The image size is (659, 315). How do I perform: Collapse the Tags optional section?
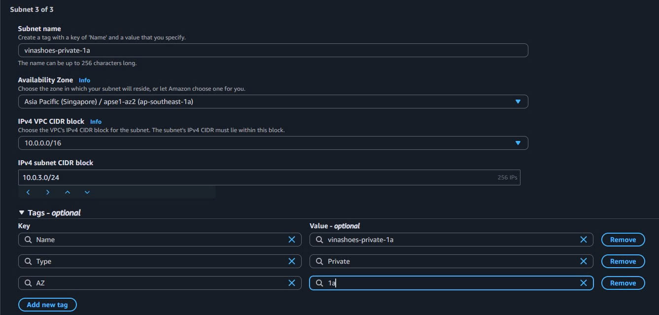pos(21,212)
